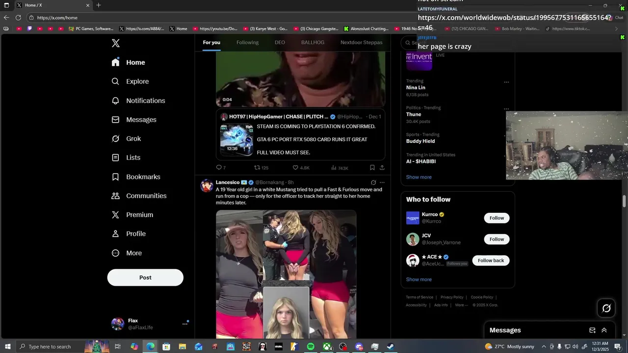Open the Mustang girl photo collage
The width and height of the screenshot is (628, 353).
point(286,274)
